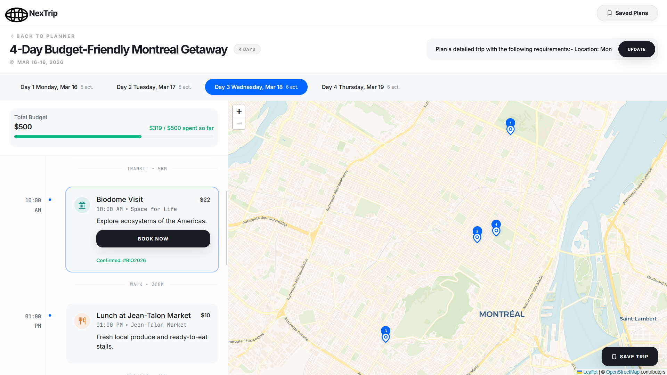Click the 01:00 PM timeline dot
The width and height of the screenshot is (667, 375).
(50, 316)
